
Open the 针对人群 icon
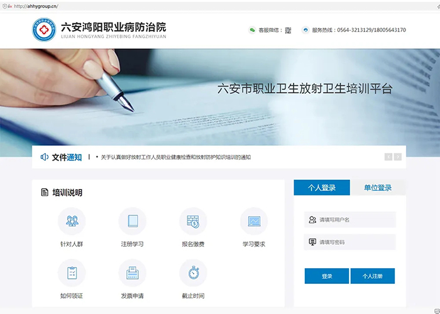click(72, 221)
